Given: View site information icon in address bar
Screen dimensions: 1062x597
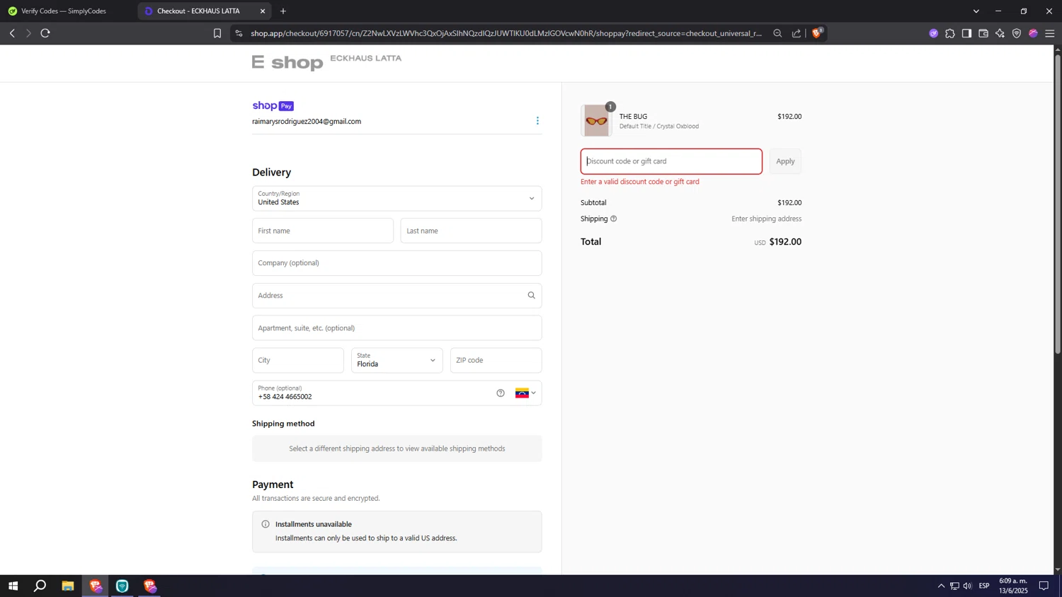Looking at the screenshot, I should click(239, 33).
